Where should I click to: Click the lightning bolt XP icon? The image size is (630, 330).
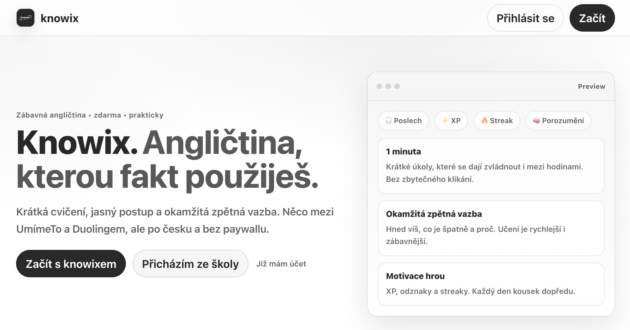[445, 120]
